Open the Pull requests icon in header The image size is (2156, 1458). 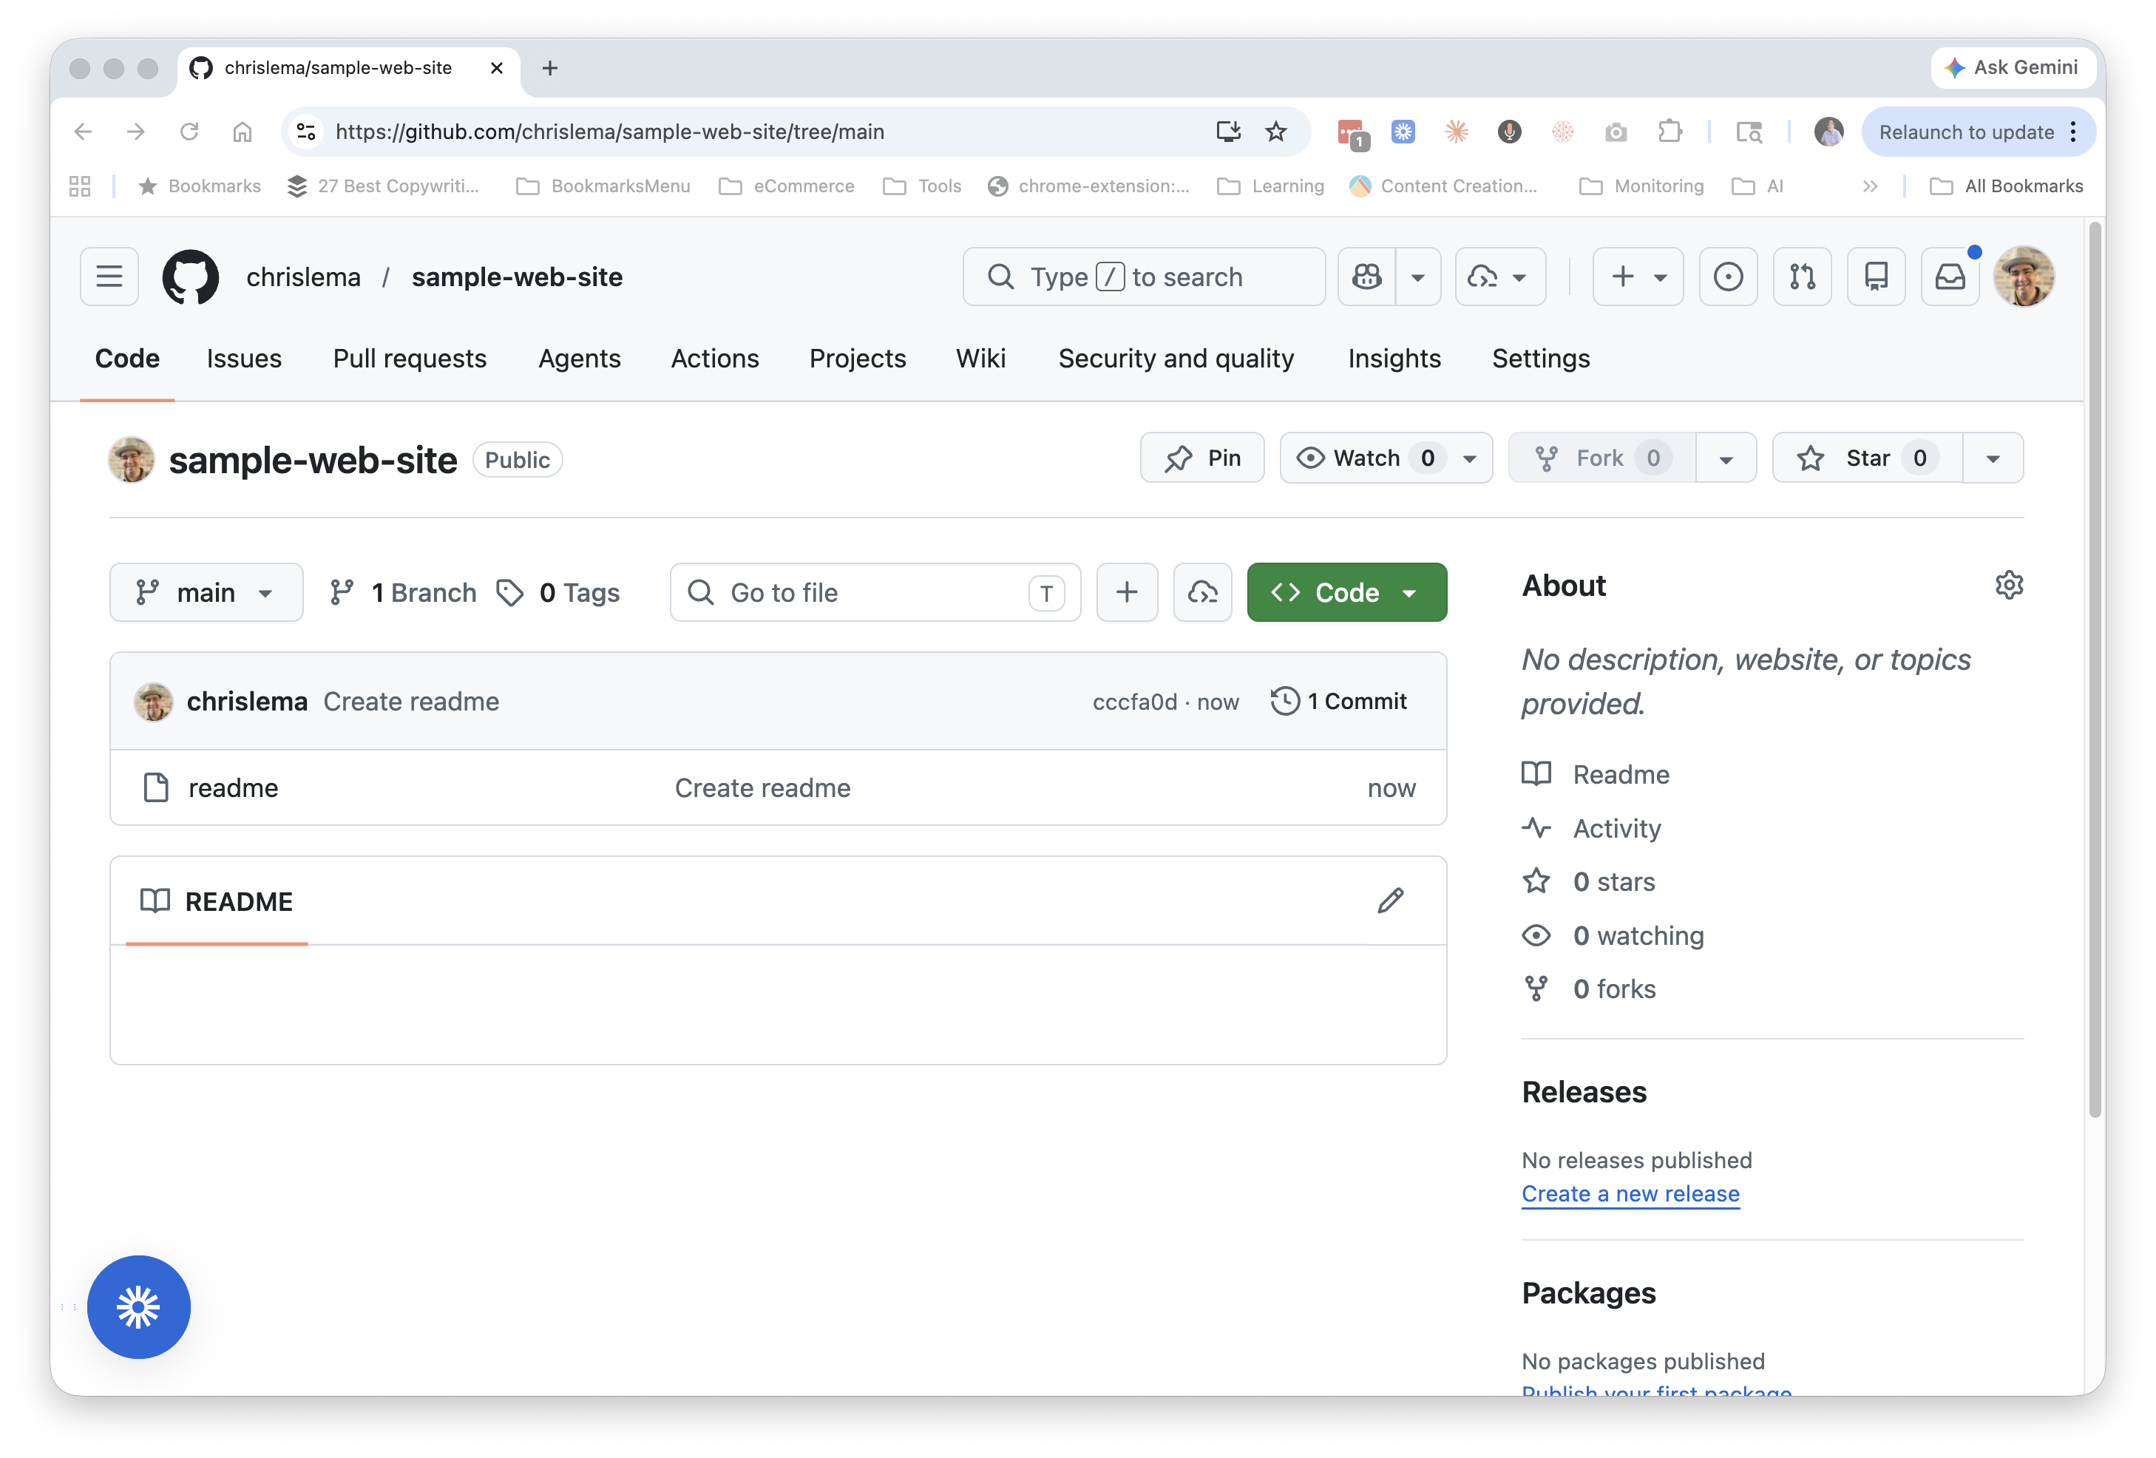[x=1802, y=277]
